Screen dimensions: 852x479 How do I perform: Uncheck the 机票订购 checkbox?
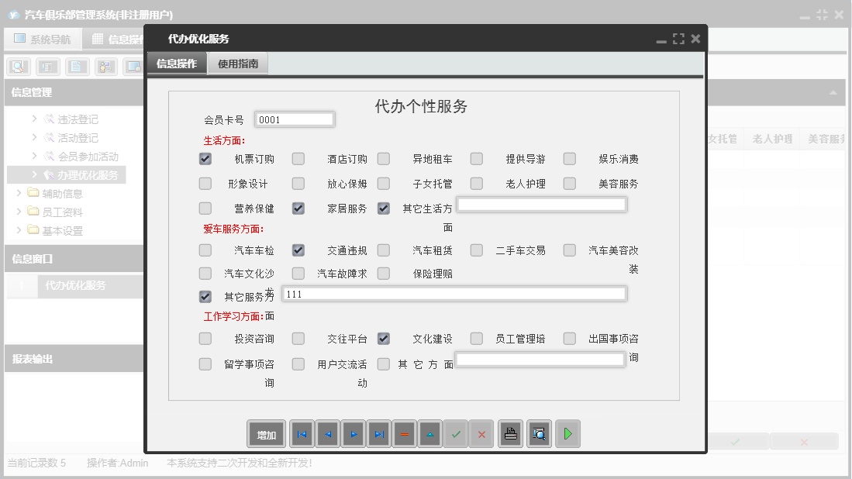pyautogui.click(x=205, y=159)
